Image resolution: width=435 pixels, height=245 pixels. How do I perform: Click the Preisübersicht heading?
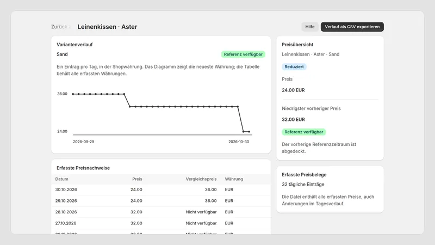click(x=297, y=45)
